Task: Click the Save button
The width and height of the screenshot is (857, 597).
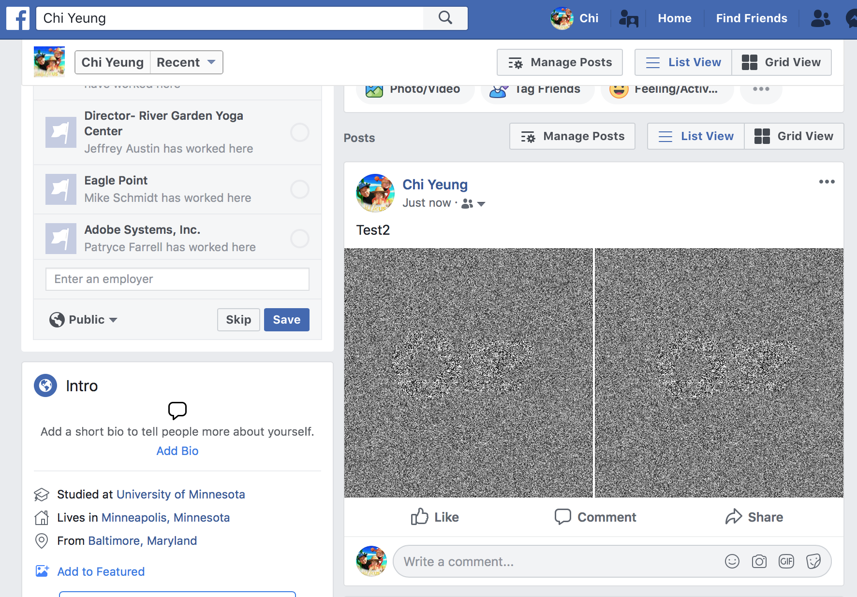Action: [x=287, y=320]
